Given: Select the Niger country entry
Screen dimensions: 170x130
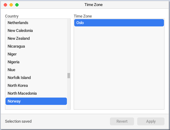Looking at the screenshot, I should click(36, 54).
